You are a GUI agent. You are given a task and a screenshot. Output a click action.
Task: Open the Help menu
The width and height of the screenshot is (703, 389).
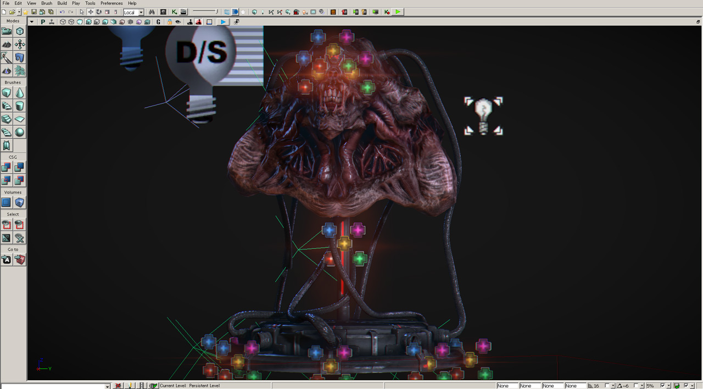point(132,3)
